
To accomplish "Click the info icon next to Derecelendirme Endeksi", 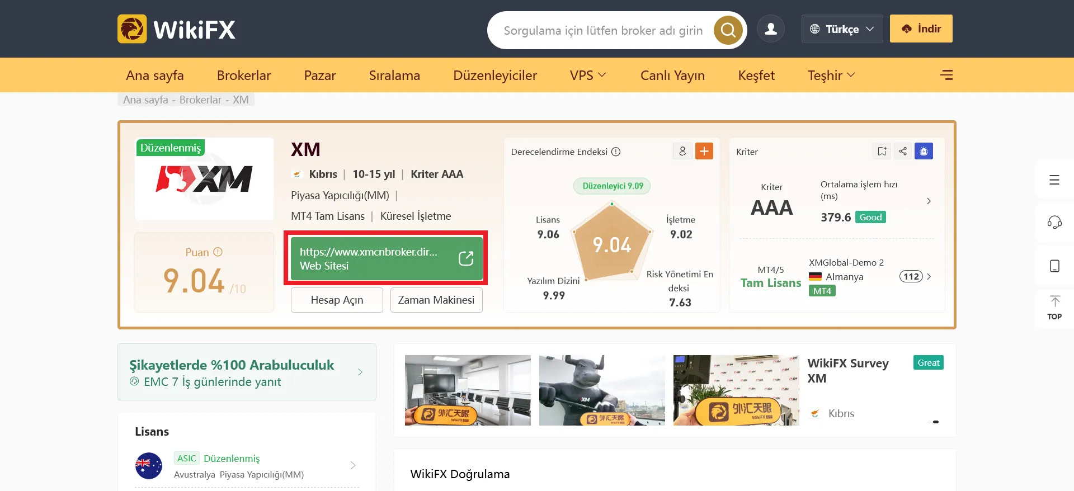I will click(x=616, y=152).
